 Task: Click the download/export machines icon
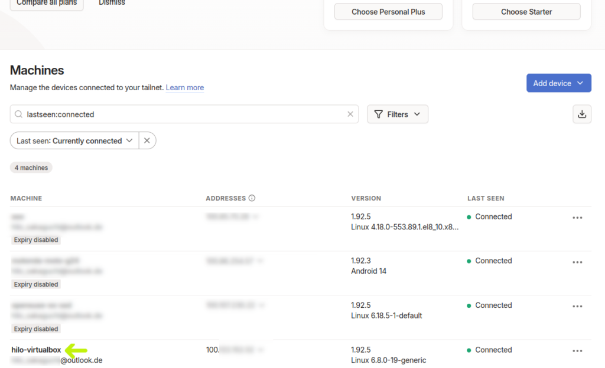click(x=582, y=114)
